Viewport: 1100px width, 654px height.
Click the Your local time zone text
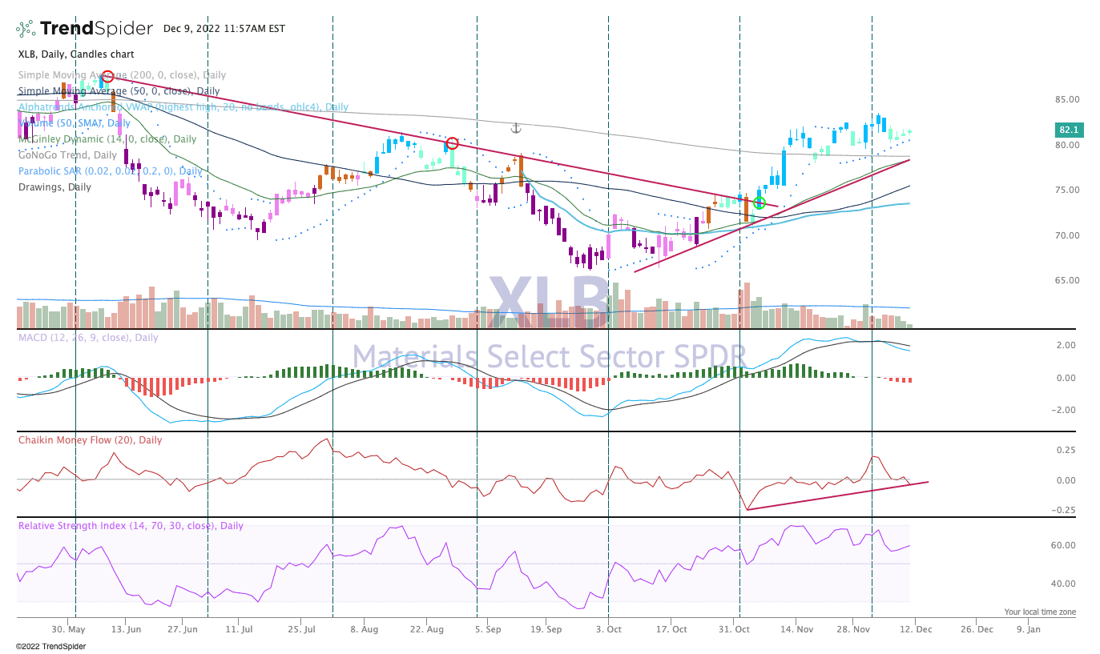(x=1040, y=612)
